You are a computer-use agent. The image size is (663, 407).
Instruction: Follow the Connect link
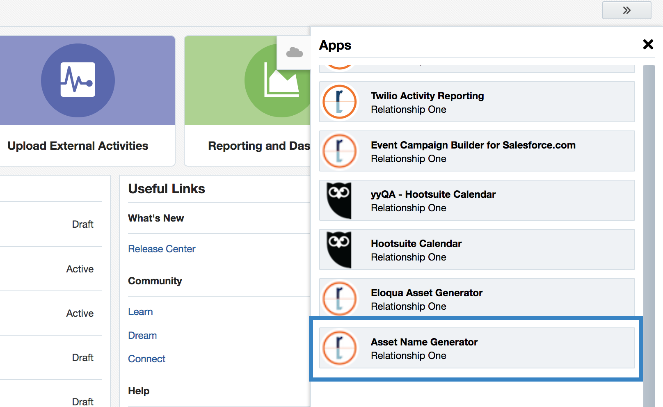(146, 359)
